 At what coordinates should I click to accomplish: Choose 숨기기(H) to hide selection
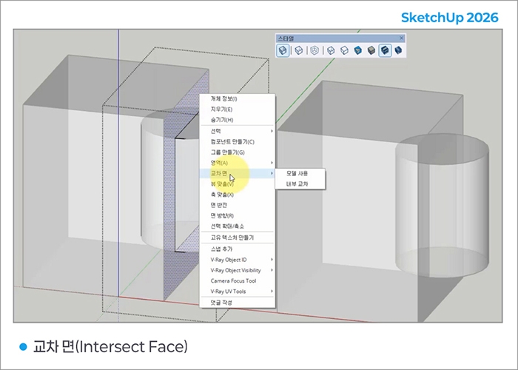coord(238,120)
